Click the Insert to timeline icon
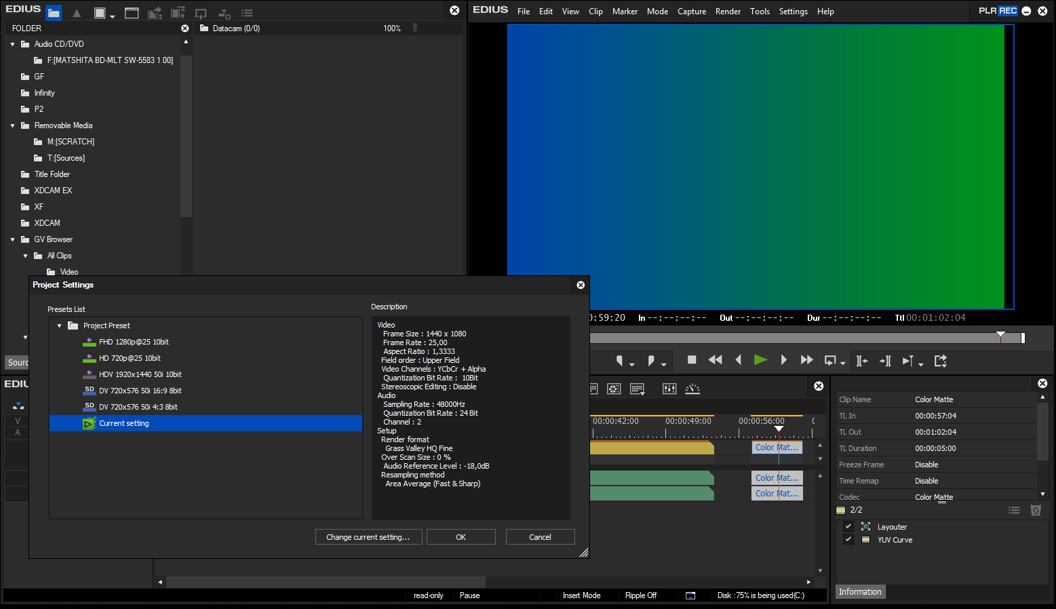Viewport: 1056px width, 609px height. tap(862, 361)
